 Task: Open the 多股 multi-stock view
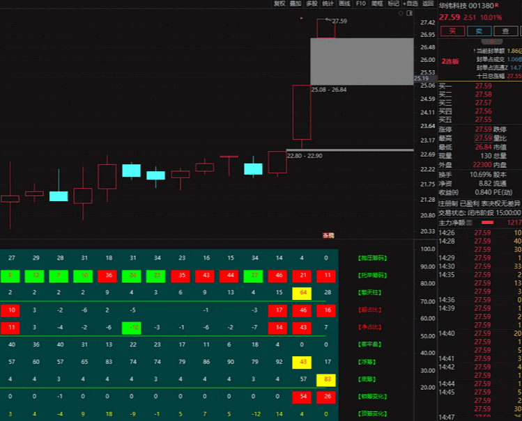(x=312, y=3)
